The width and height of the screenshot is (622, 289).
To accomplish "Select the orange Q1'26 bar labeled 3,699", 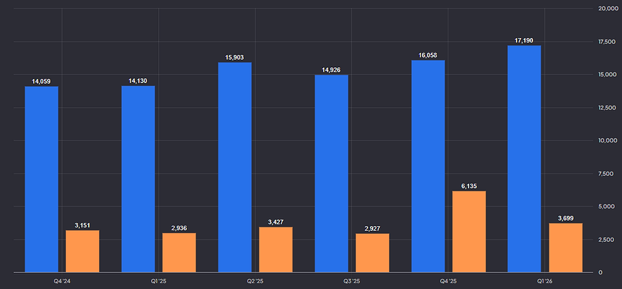I will (566, 248).
